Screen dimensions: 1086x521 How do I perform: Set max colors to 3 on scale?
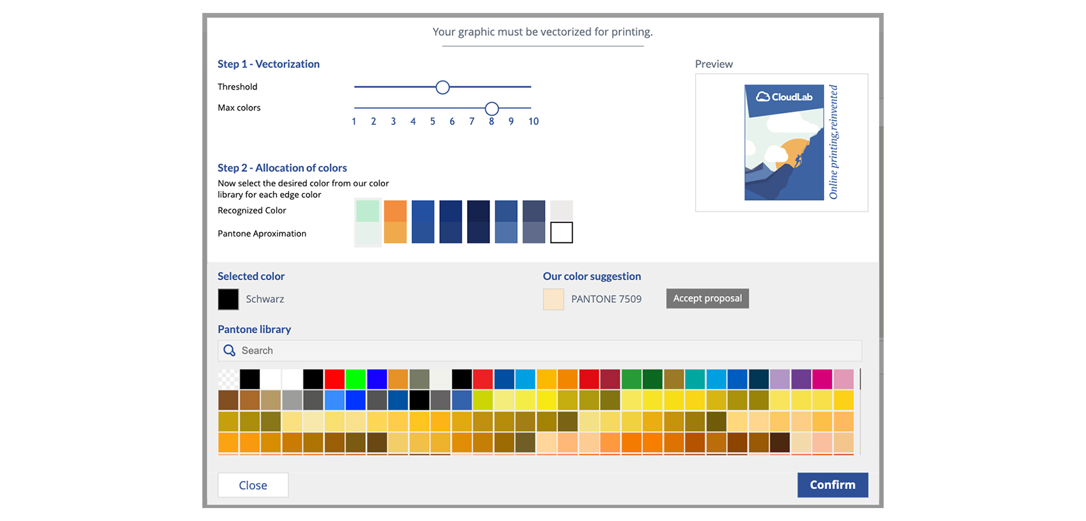[x=393, y=121]
